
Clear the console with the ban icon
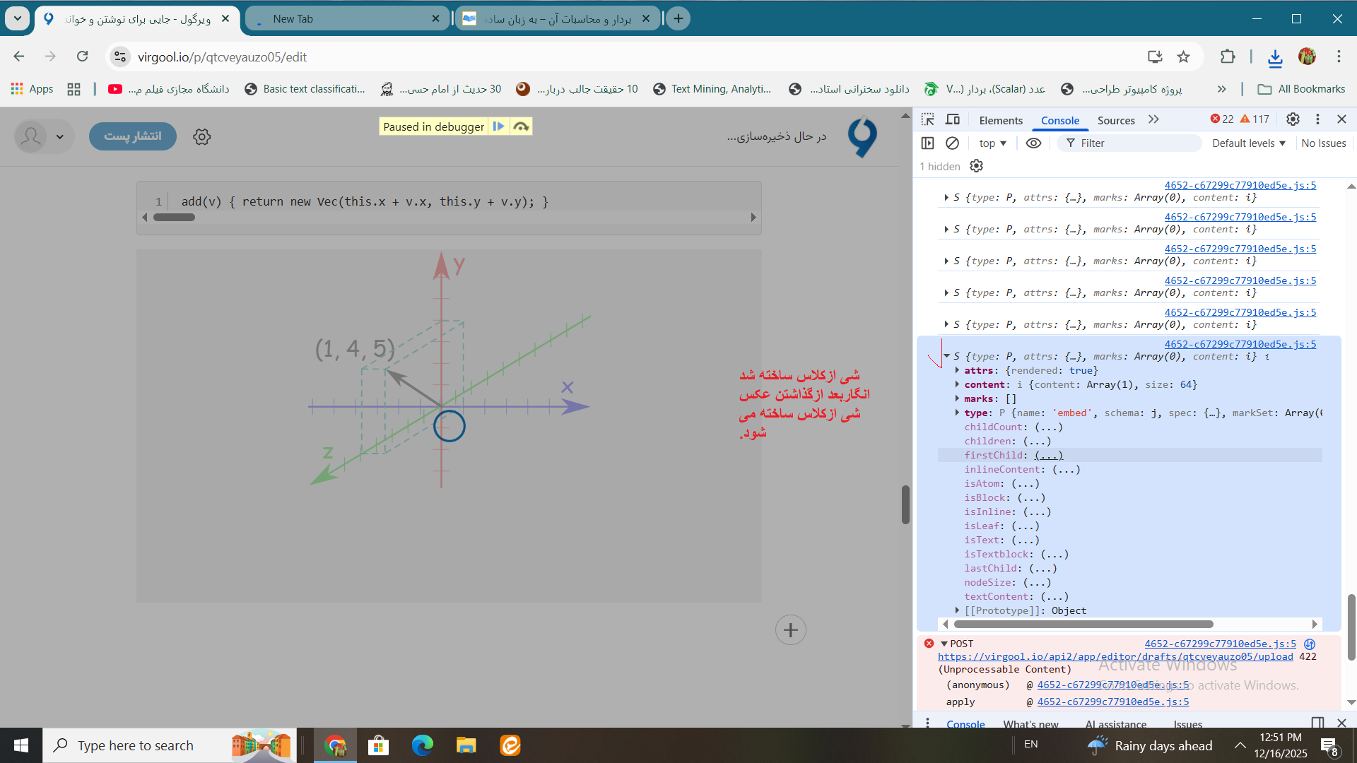coord(952,143)
